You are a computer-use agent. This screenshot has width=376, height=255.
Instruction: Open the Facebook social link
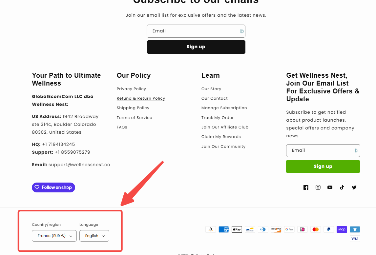pos(306,187)
